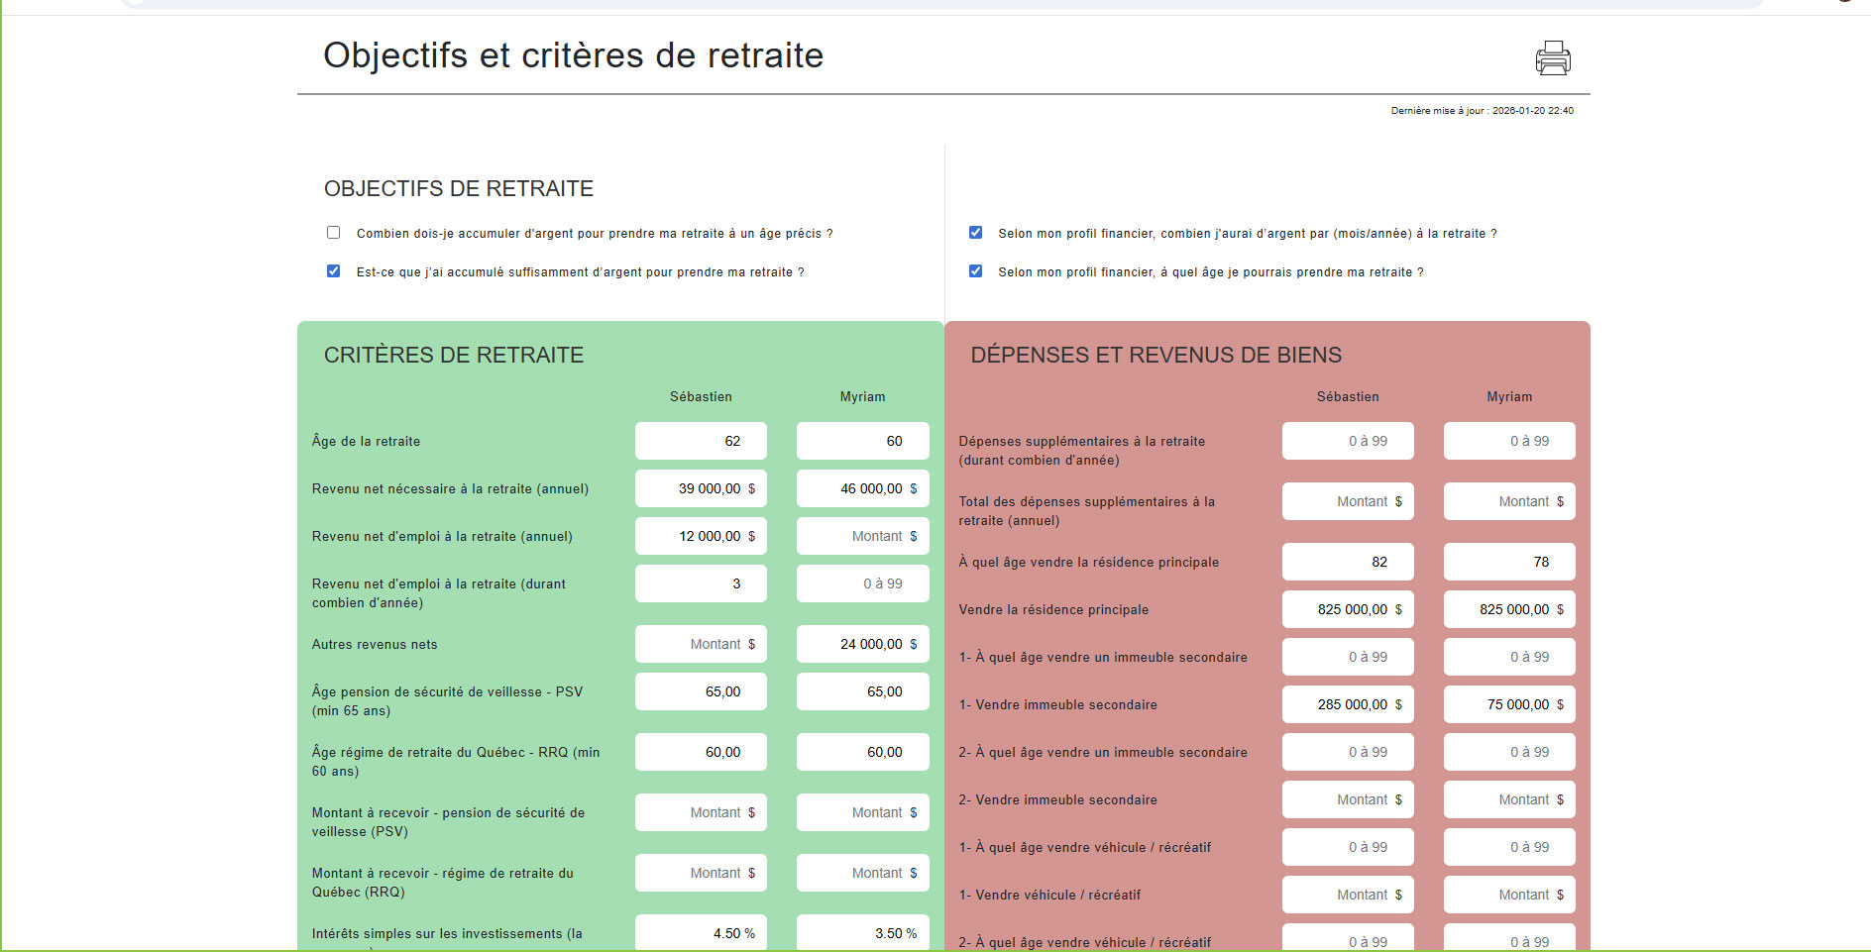Click Sébastien's 4.50 % simple interest field

click(x=701, y=932)
